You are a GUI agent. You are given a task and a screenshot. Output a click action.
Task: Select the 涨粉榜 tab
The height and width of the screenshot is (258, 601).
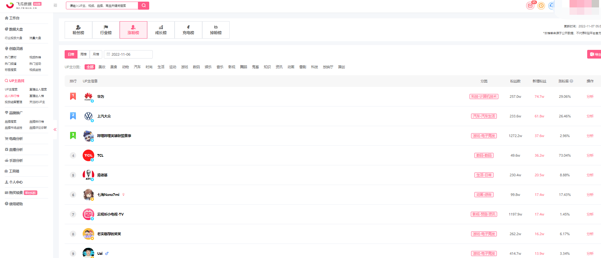pyautogui.click(x=133, y=30)
